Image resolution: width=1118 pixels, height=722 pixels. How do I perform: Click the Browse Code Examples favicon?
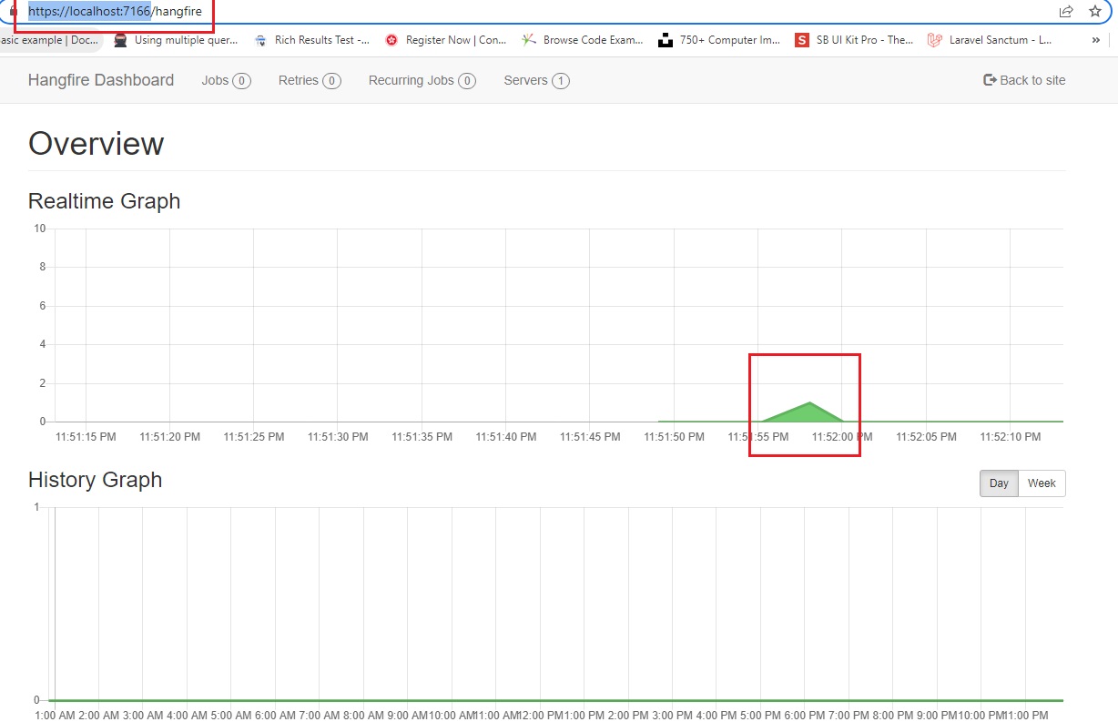coord(528,40)
